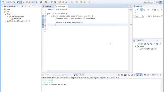
Task: Toggle Link with Editor in Package Explorer
Action: click(x=25, y=6)
